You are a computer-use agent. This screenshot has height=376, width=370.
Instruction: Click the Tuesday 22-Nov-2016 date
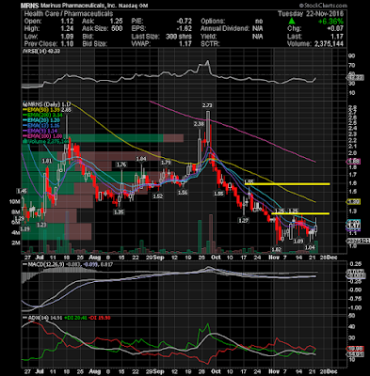(x=311, y=14)
